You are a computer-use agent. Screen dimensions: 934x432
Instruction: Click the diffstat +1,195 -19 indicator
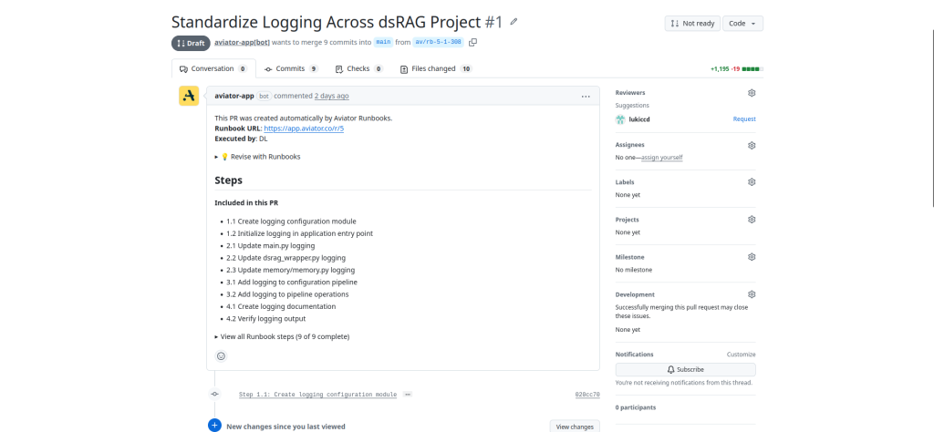click(737, 69)
